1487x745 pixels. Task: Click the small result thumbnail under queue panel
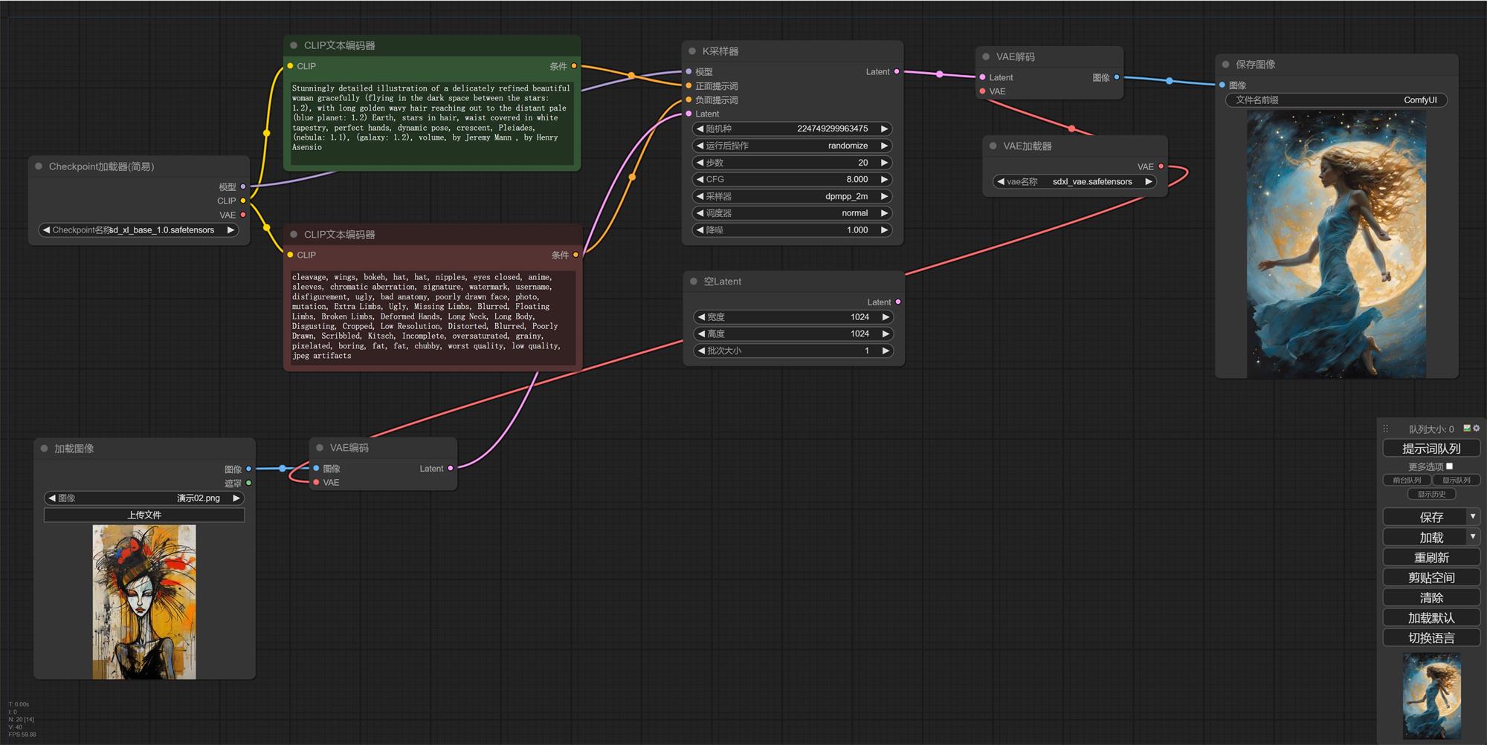tap(1431, 696)
